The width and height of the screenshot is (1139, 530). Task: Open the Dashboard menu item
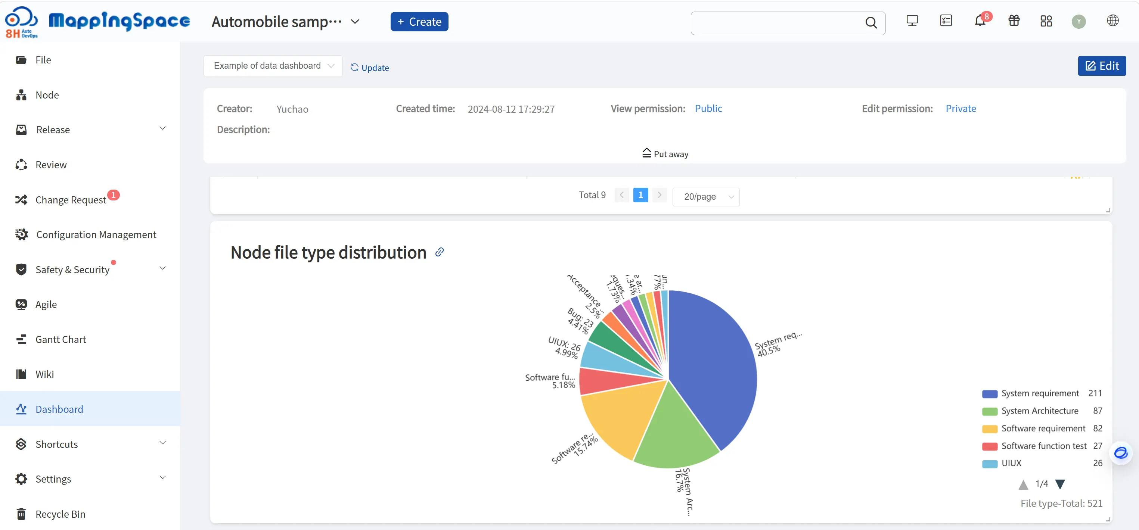click(x=90, y=409)
